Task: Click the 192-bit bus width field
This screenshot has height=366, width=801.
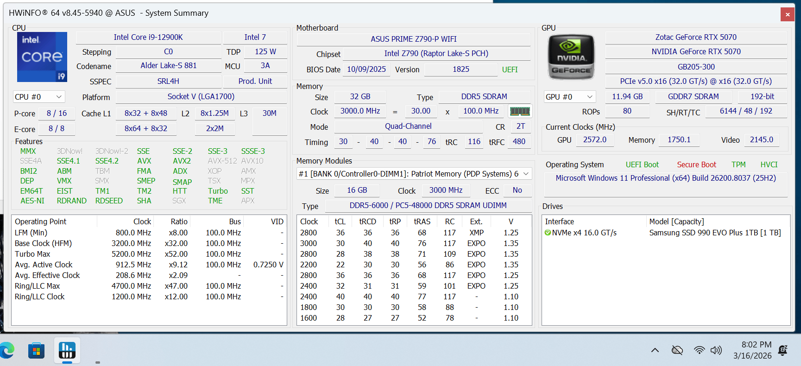Action: pos(763,96)
